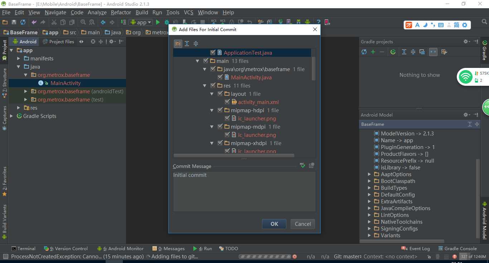Image resolution: width=489 pixels, height=263 pixels.
Task: Click the commit tree vertical scrollbar
Action: [314, 69]
